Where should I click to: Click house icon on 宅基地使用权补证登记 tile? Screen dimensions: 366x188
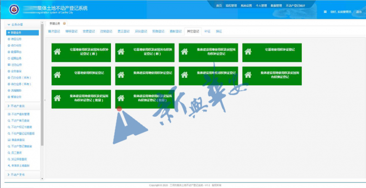(248, 52)
